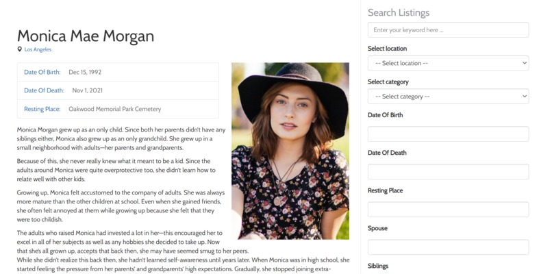Click the Monica Mae Morgan heading
Screen dimensions: 552x274
tap(86, 36)
